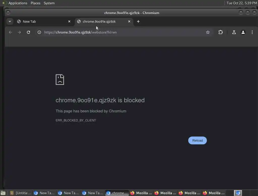This screenshot has width=258, height=196.
Task: Switch to the [Untitle... taskbar window
Action: (x=21, y=193)
